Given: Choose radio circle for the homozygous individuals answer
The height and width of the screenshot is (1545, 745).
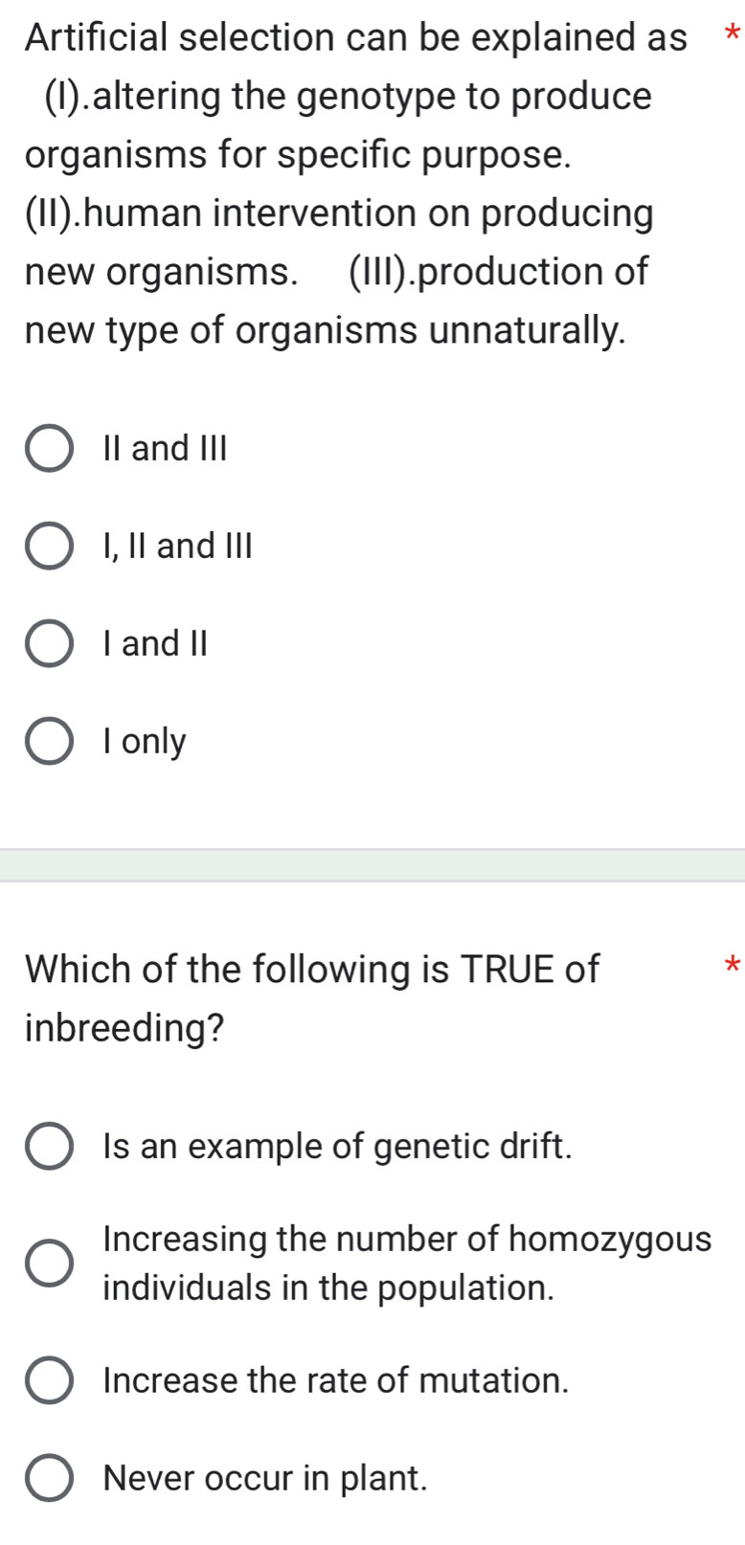Looking at the screenshot, I should coord(49,1264).
